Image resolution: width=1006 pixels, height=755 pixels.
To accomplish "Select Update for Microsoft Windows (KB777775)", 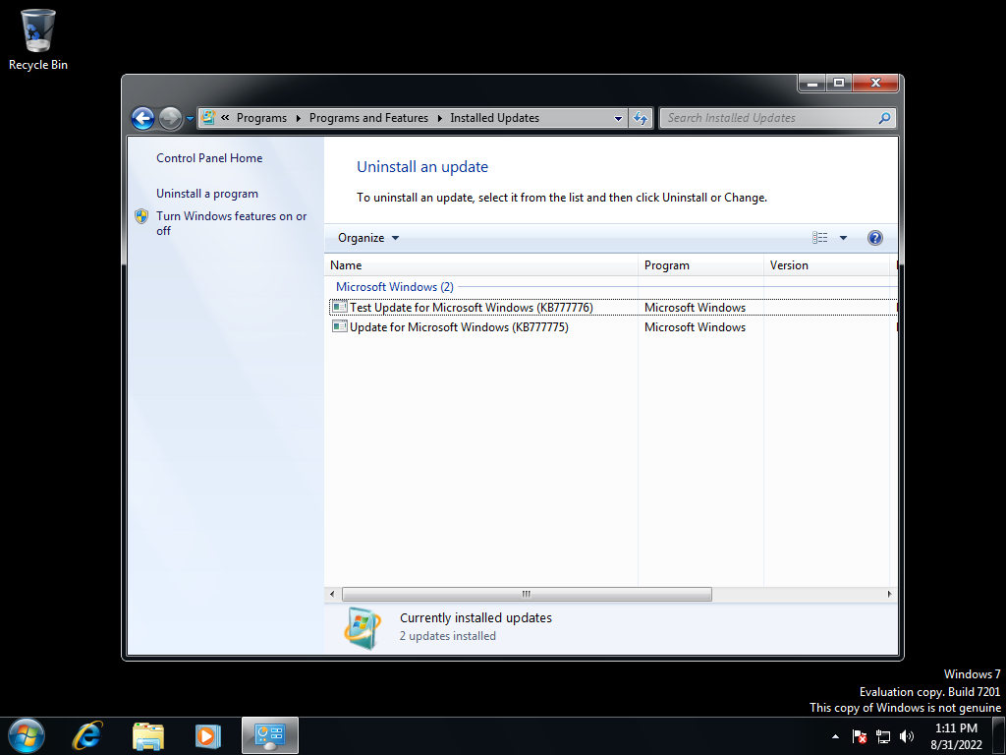I will click(x=459, y=327).
